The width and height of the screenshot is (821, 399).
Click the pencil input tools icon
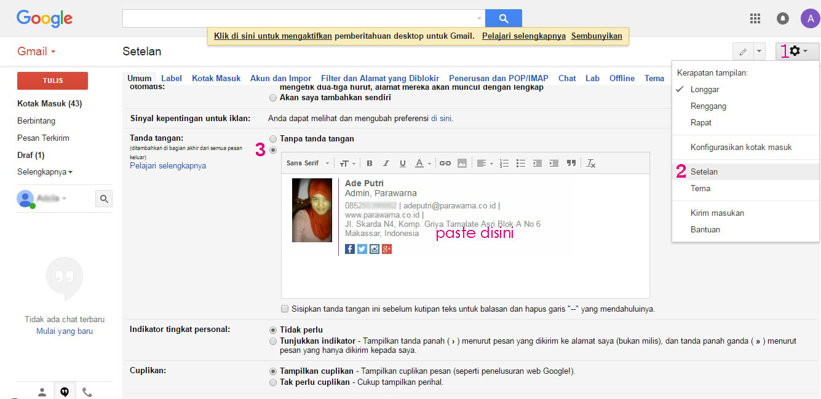coord(743,52)
